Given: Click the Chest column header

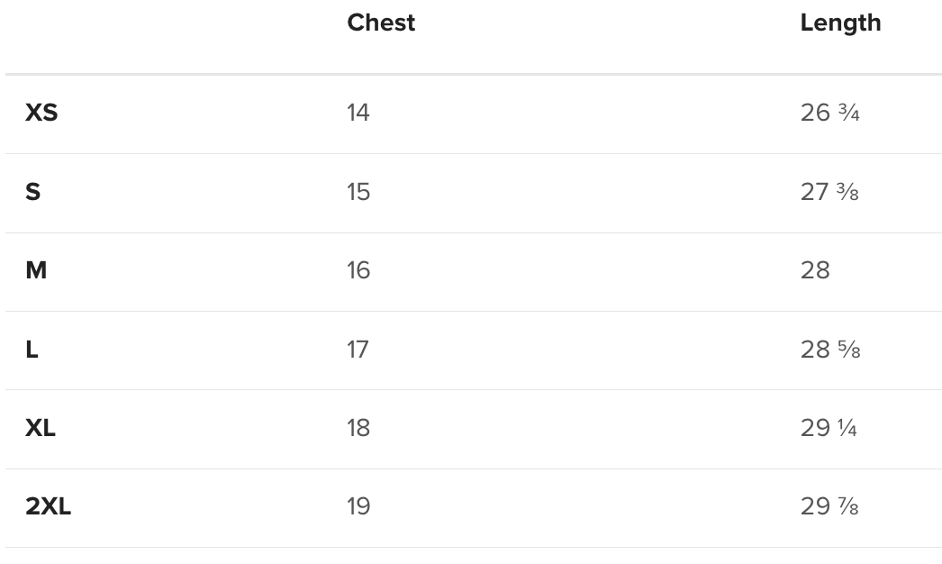Looking at the screenshot, I should tap(381, 23).
